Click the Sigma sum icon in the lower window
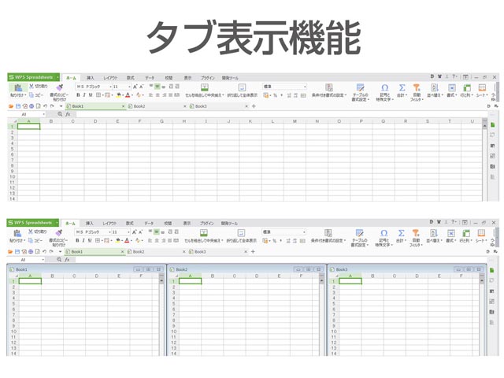 pyautogui.click(x=401, y=233)
